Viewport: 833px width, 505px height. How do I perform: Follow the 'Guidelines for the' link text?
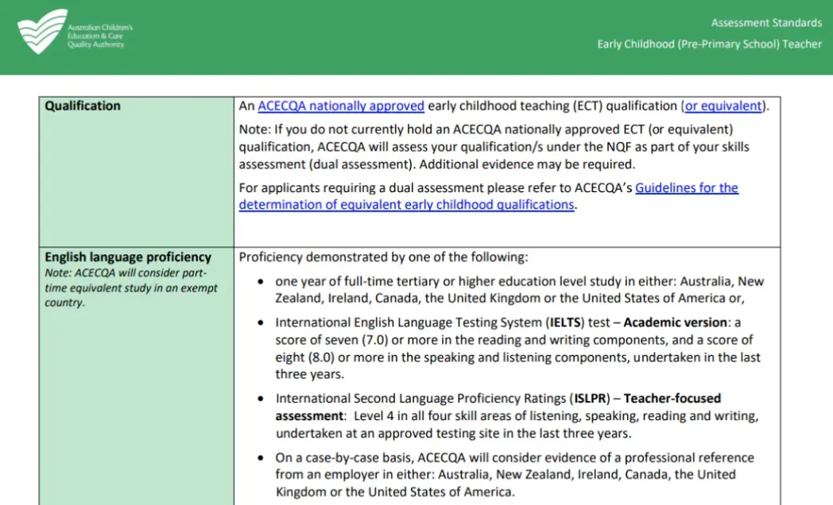click(x=687, y=187)
